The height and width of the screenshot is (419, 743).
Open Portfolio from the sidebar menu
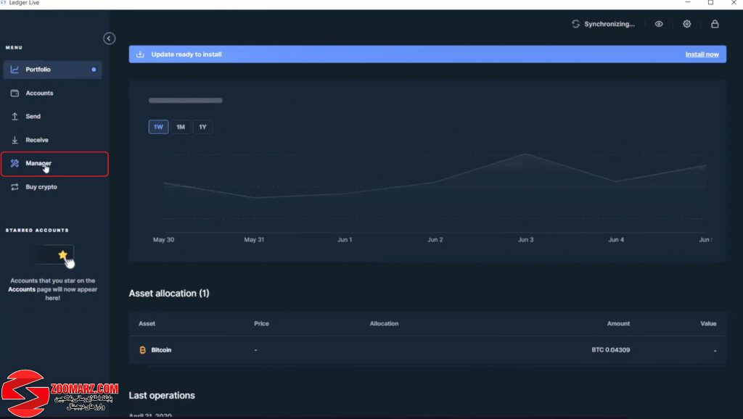click(x=52, y=70)
